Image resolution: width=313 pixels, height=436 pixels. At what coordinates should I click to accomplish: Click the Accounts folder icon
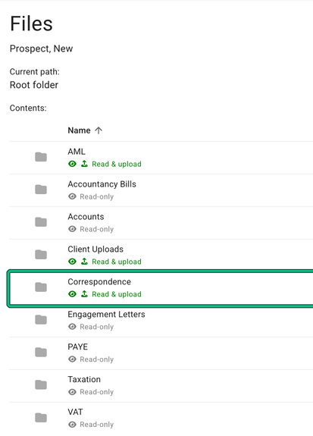41,222
